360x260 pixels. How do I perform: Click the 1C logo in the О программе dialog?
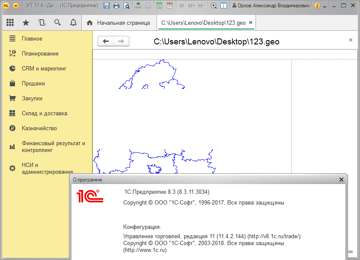[90, 196]
